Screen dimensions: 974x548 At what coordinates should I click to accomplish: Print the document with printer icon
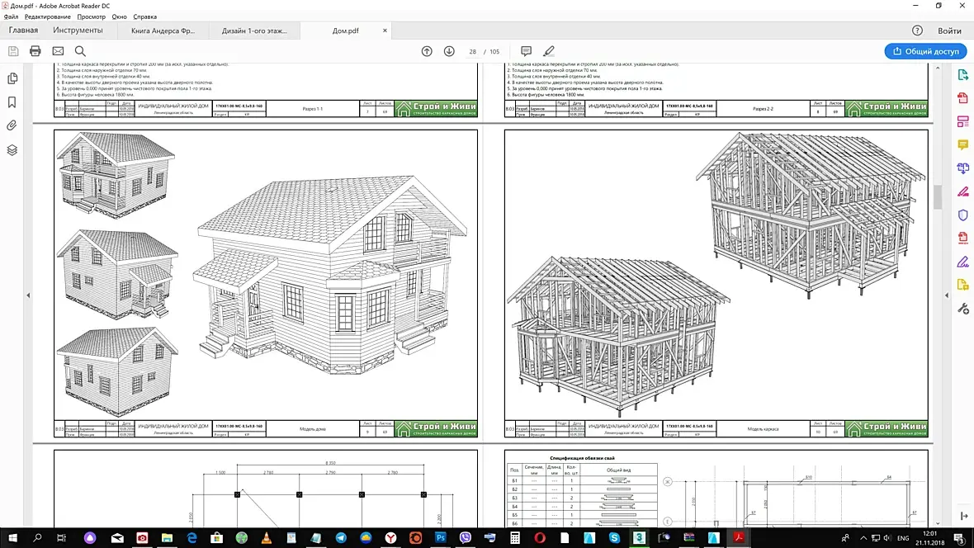tap(35, 51)
